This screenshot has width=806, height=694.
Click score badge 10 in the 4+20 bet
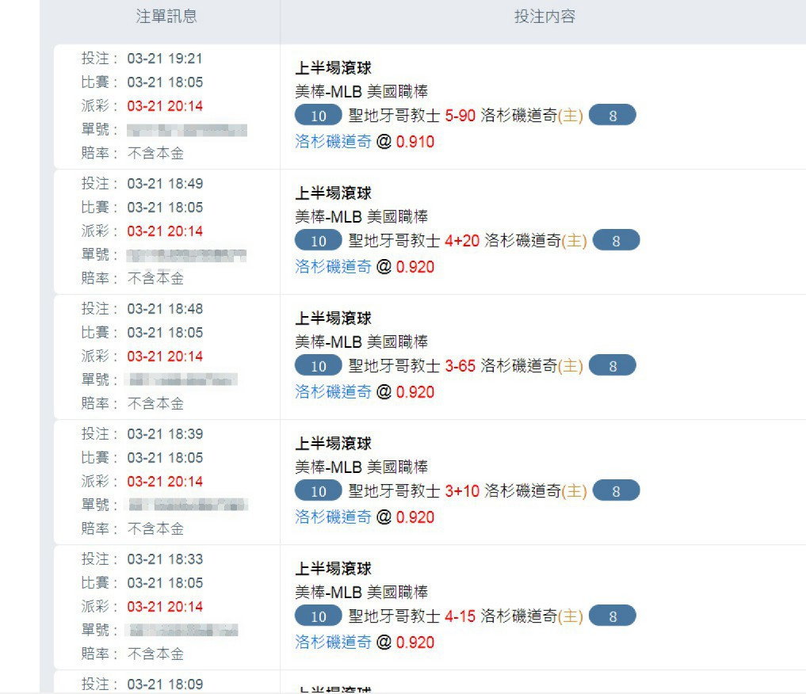tap(318, 240)
